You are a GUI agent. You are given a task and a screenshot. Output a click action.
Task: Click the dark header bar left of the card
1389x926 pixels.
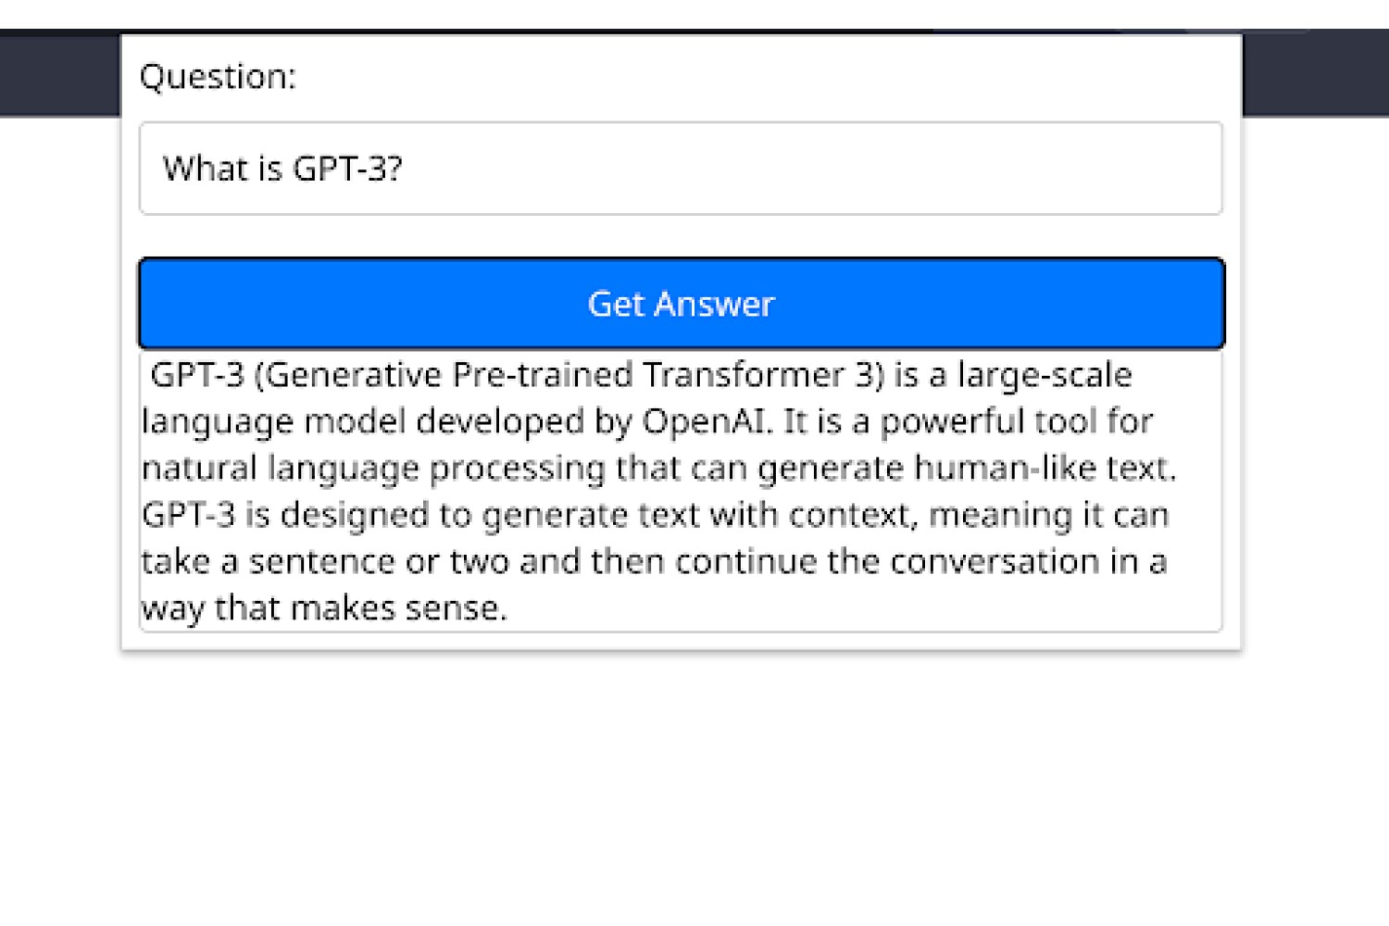click(60, 74)
